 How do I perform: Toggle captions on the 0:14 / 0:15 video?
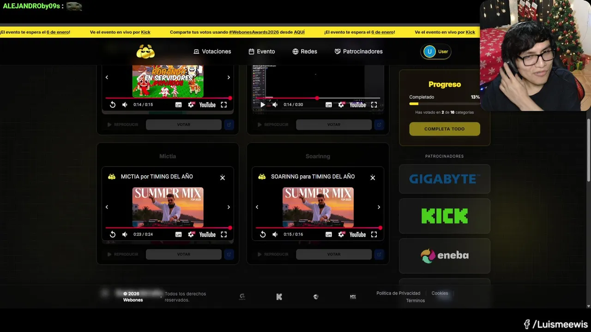click(179, 105)
